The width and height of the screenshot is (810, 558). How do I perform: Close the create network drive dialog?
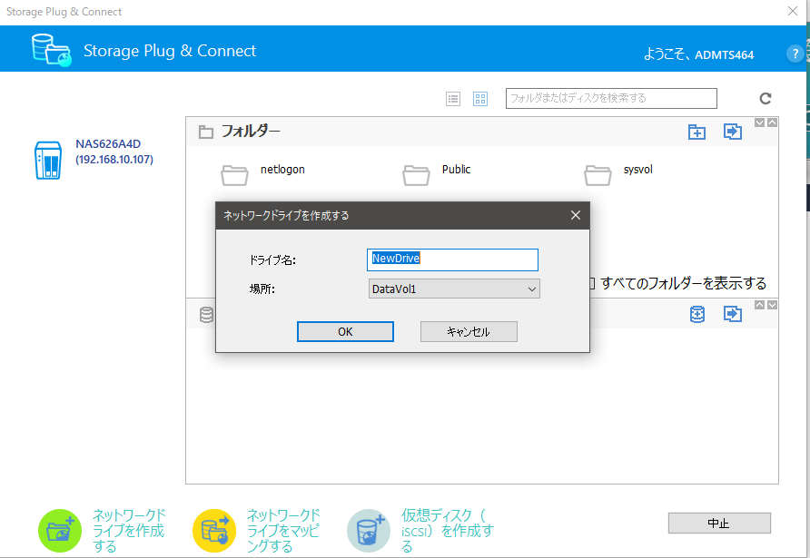pos(576,215)
